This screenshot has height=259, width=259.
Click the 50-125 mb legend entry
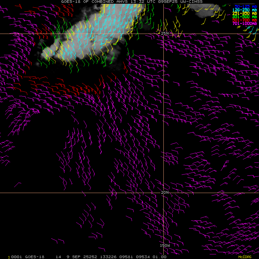pos(246,6)
